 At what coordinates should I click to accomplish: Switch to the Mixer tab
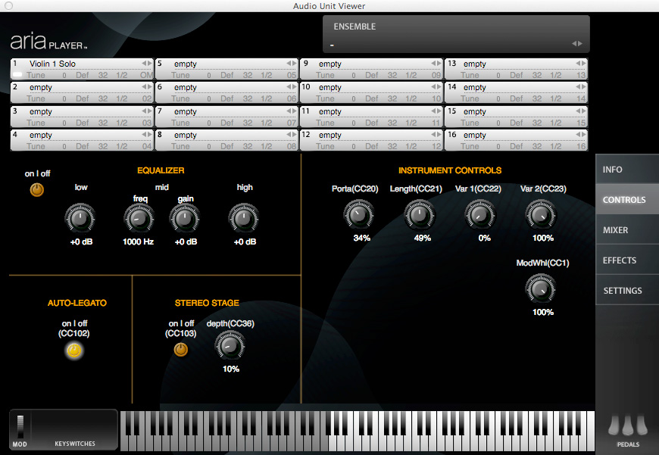[x=626, y=230]
